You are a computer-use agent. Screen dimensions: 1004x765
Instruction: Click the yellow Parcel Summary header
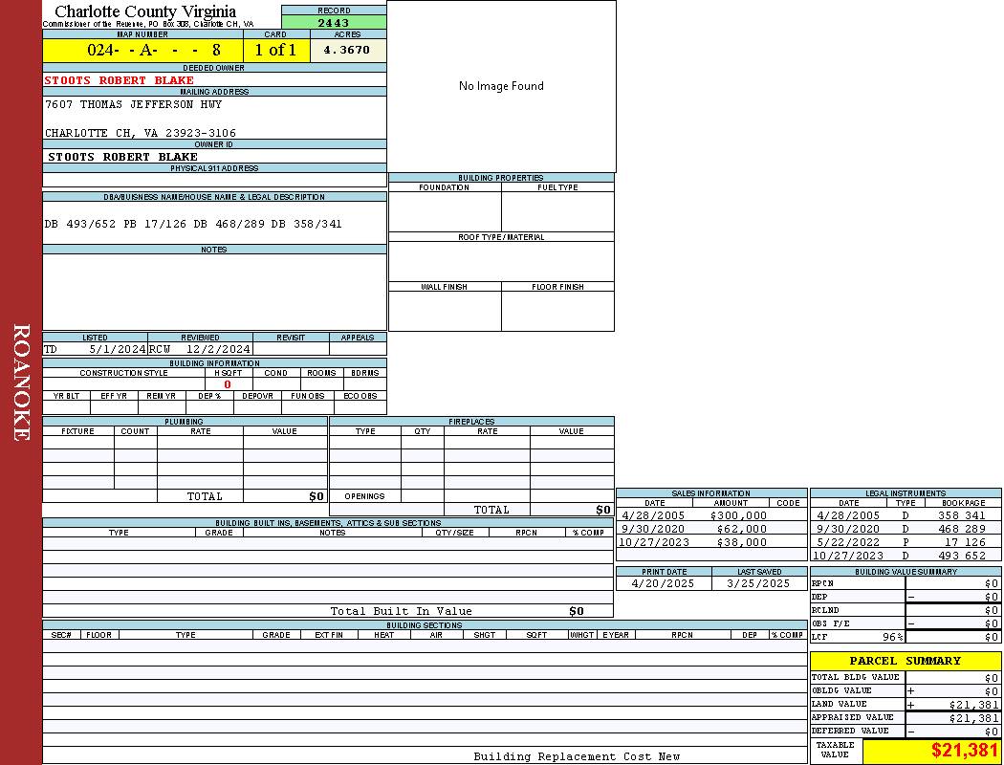click(x=905, y=661)
